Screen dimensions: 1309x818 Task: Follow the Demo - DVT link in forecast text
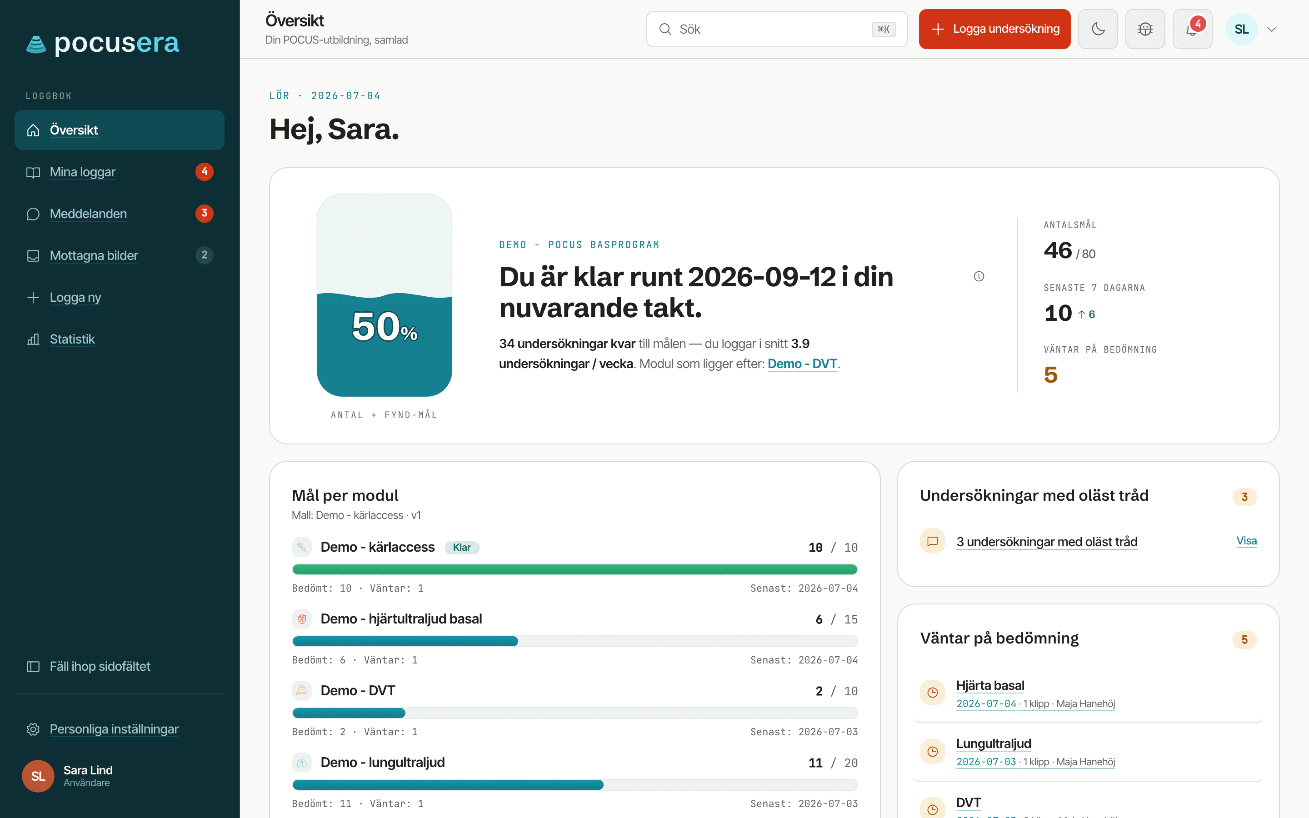(x=802, y=364)
